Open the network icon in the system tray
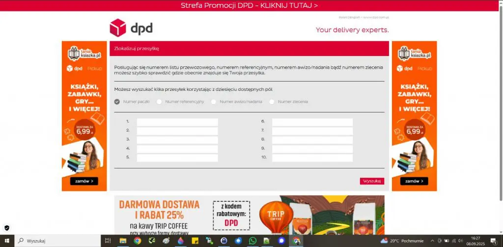 [x=454, y=241]
